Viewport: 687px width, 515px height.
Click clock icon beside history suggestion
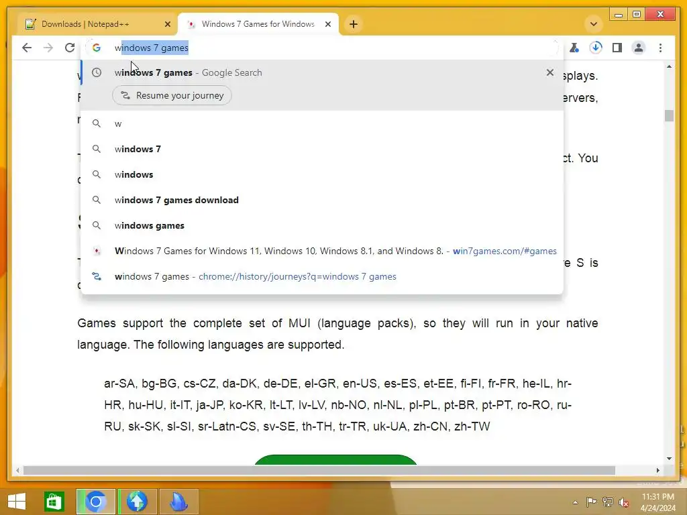click(x=97, y=72)
